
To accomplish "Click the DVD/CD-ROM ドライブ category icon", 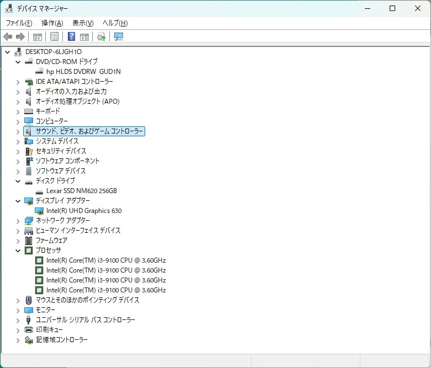I will click(29, 61).
